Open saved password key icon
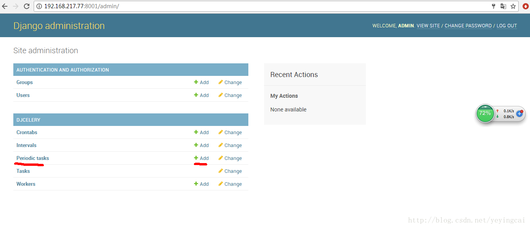Viewport: 530px width, 228px height. pos(494,6)
